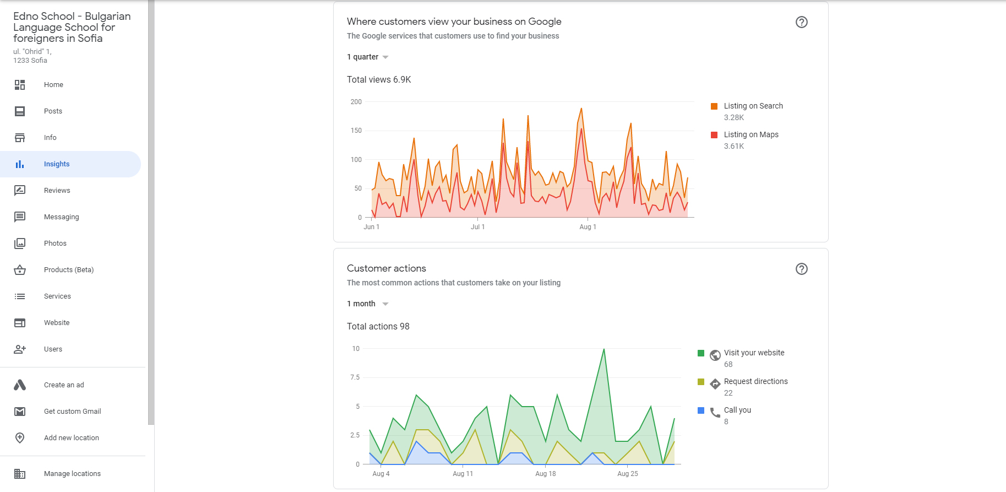This screenshot has width=1006, height=492.
Task: Click the Products basket icon
Action: (x=20, y=270)
